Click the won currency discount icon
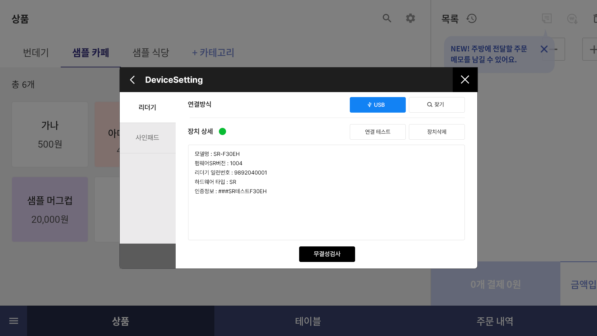Image resolution: width=597 pixels, height=336 pixels. 572,19
